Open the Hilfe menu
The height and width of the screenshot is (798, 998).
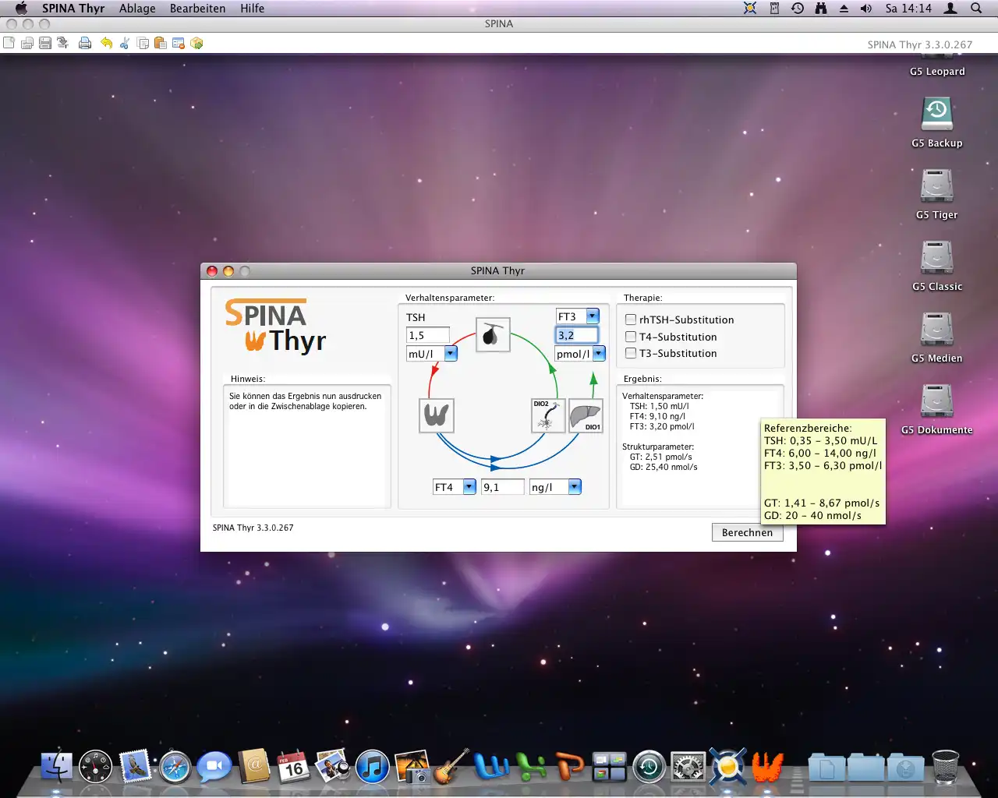tap(252, 9)
